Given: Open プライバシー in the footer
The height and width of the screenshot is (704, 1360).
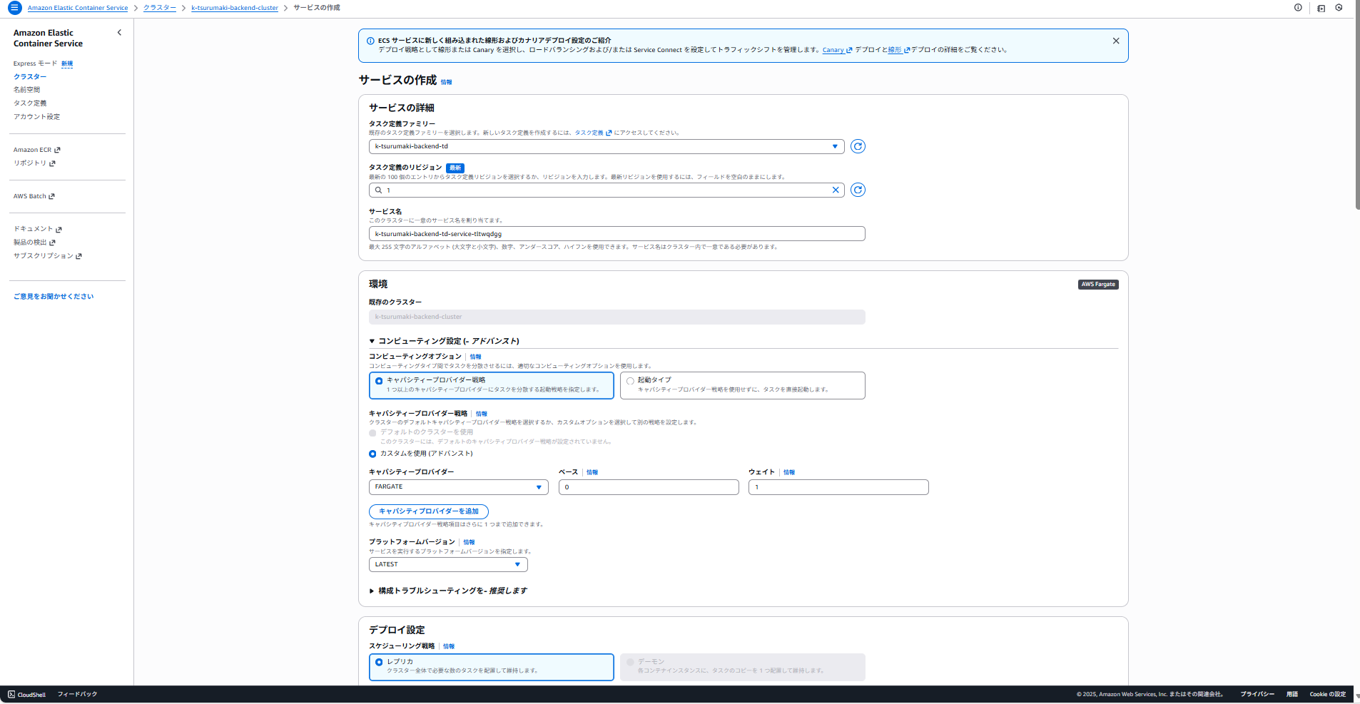Looking at the screenshot, I should click(1257, 694).
